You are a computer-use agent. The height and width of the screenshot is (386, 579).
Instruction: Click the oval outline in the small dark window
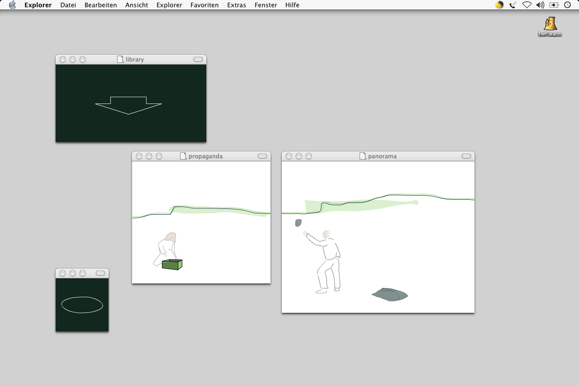(82, 305)
